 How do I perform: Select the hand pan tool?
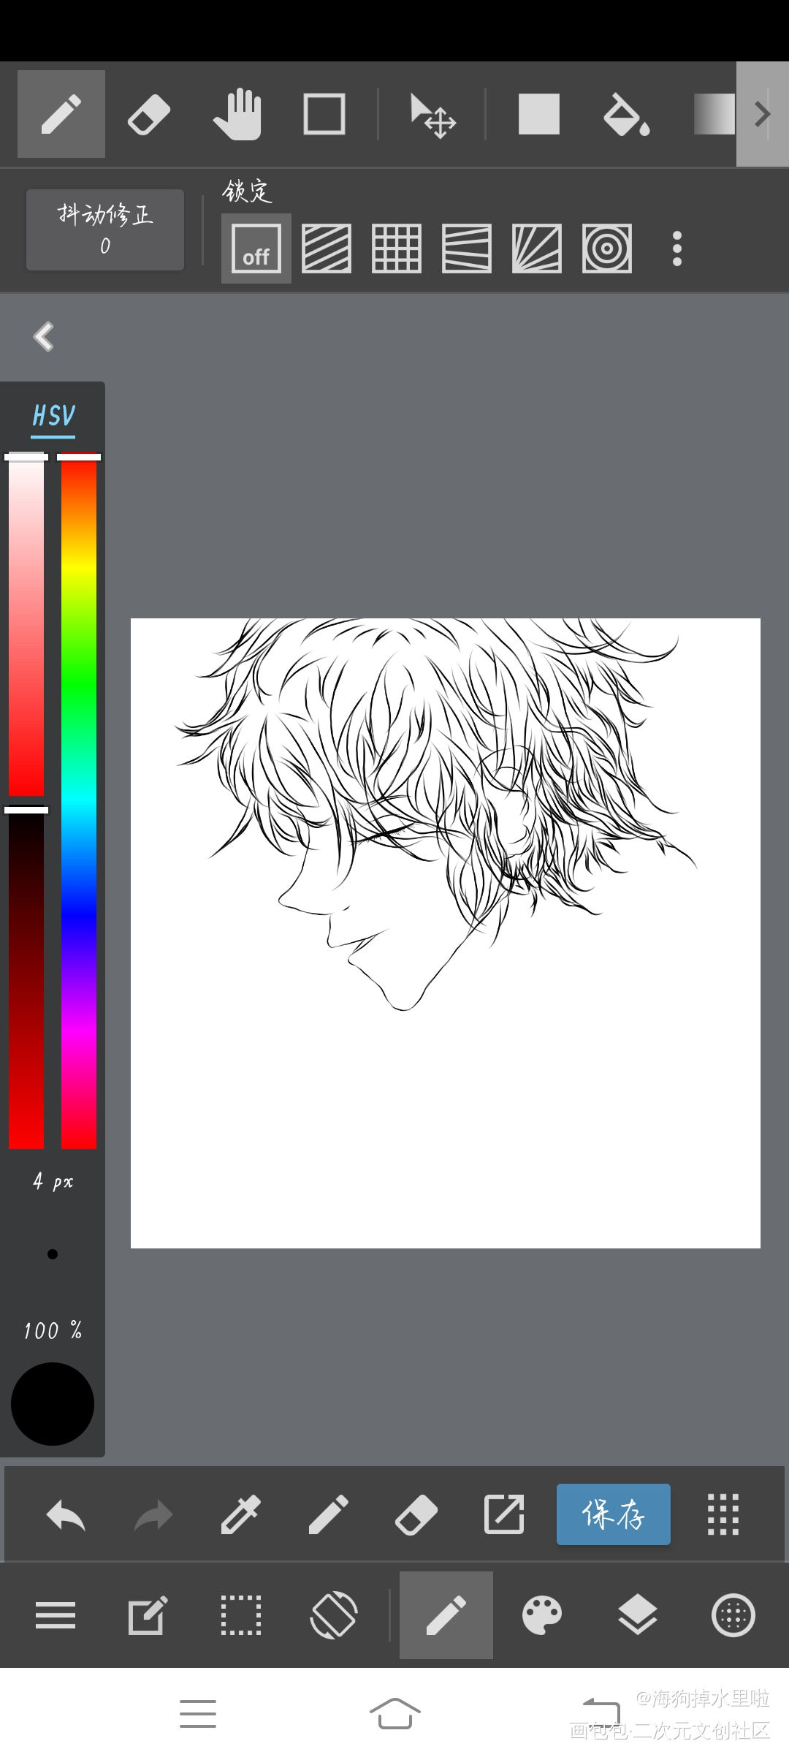[x=237, y=115]
